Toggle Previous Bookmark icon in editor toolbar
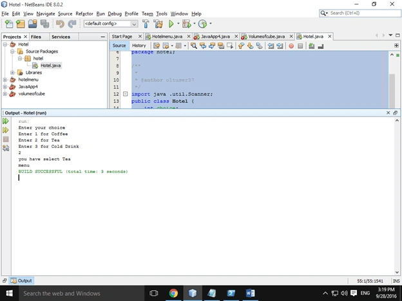Viewport: 402px width, 301px height. click(x=241, y=46)
